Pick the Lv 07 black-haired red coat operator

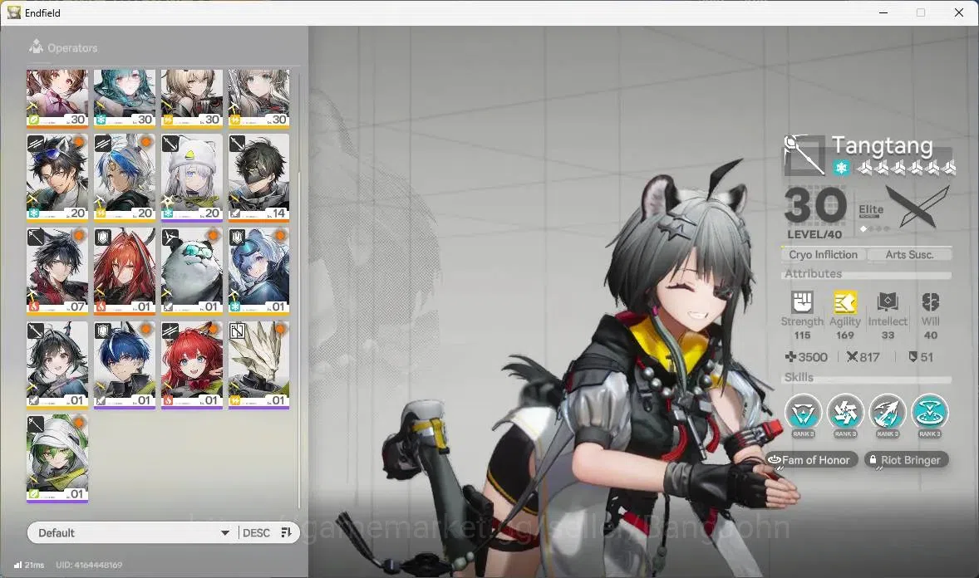(57, 272)
